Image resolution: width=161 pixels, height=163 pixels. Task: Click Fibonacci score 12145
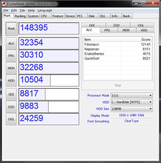(146, 44)
